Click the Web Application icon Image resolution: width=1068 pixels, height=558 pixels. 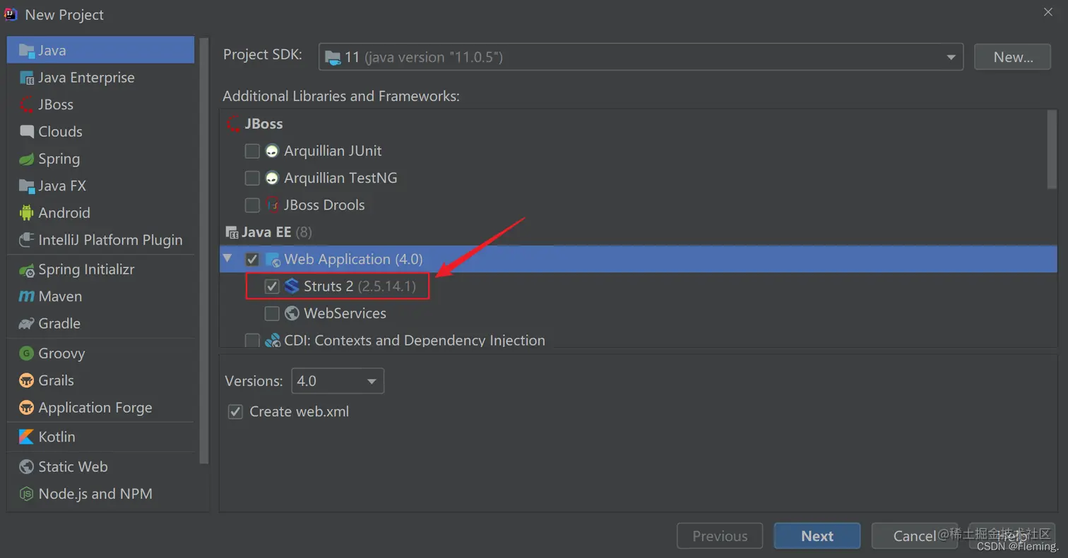(273, 260)
